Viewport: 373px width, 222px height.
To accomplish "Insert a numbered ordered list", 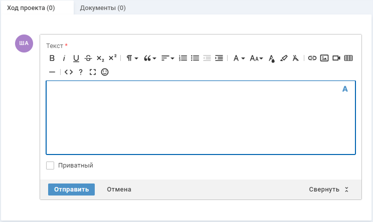I will 183,58.
